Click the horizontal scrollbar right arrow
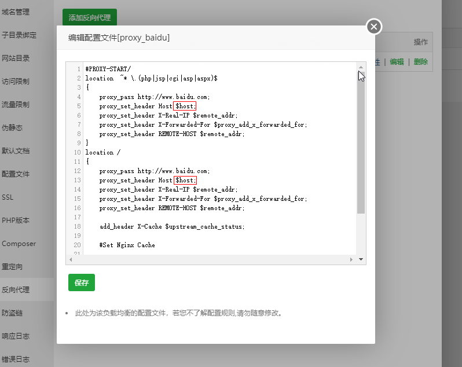The image size is (462, 367). tap(351, 259)
